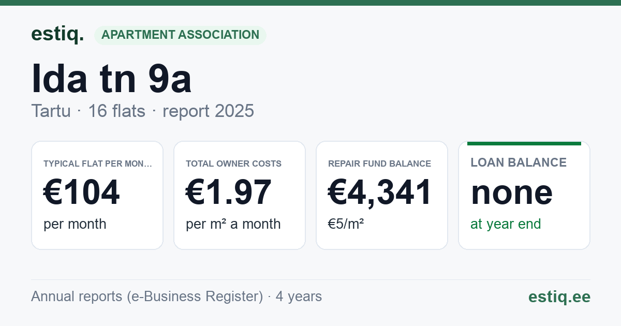Image resolution: width=621 pixels, height=326 pixels.
Task: Click the 'at year end' caption
Action: point(506,224)
